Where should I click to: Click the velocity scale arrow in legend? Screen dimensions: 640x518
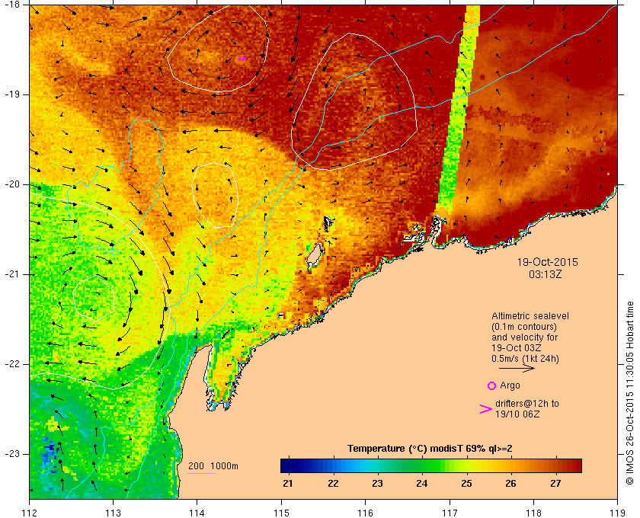(517, 368)
